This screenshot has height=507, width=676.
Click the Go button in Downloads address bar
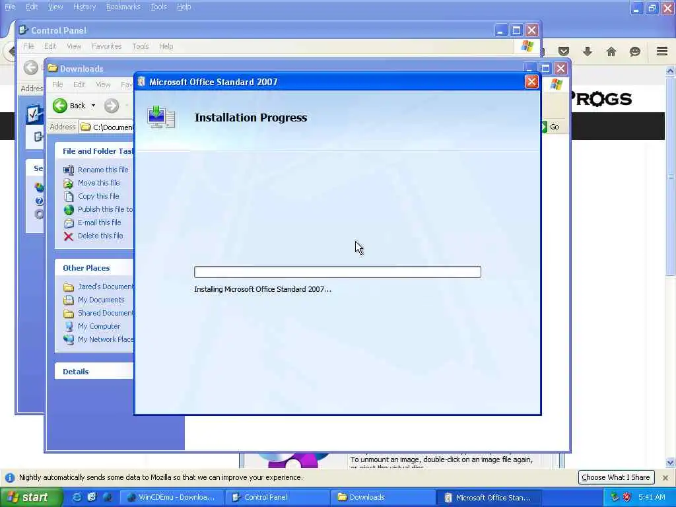(551, 127)
